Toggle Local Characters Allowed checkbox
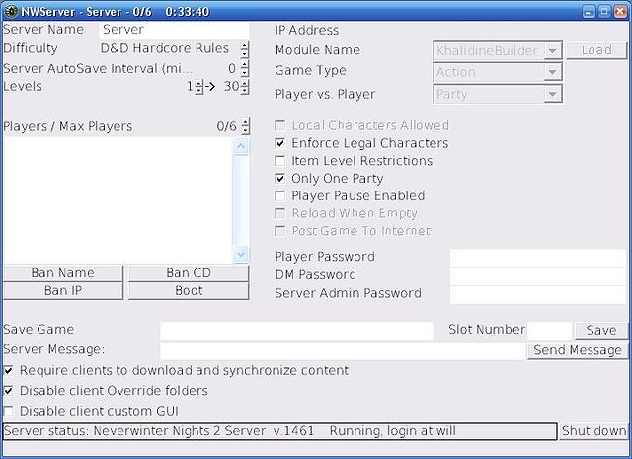632x459 pixels. (x=280, y=125)
